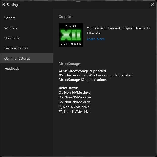This screenshot has height=157, width=157.
Task: Click the DirectStorage section heading
Action: click(x=69, y=64)
